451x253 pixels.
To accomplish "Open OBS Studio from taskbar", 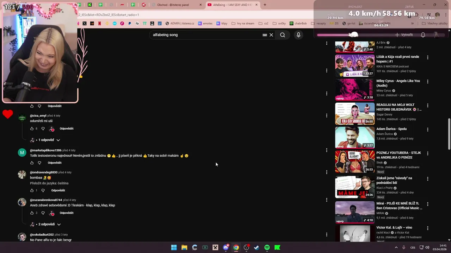I will 246,247.
